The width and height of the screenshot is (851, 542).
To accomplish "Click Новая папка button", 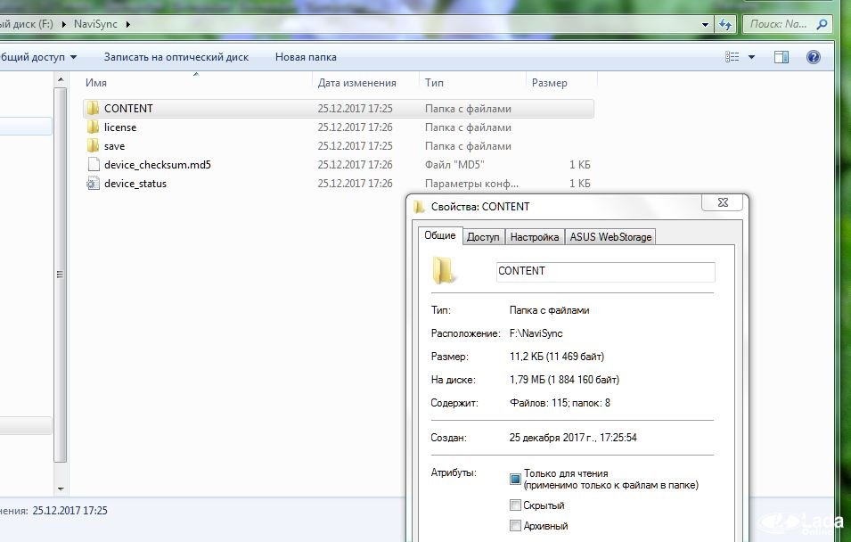I will pos(306,57).
